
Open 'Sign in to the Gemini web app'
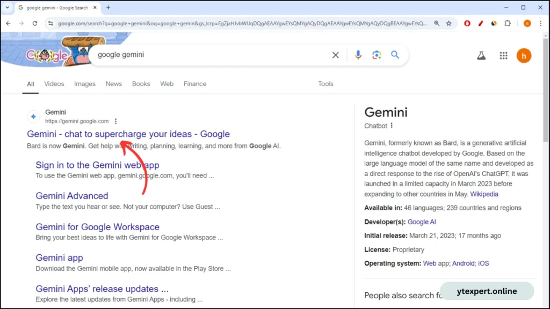pos(97,165)
